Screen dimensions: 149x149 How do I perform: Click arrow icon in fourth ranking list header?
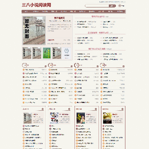[123, 66]
